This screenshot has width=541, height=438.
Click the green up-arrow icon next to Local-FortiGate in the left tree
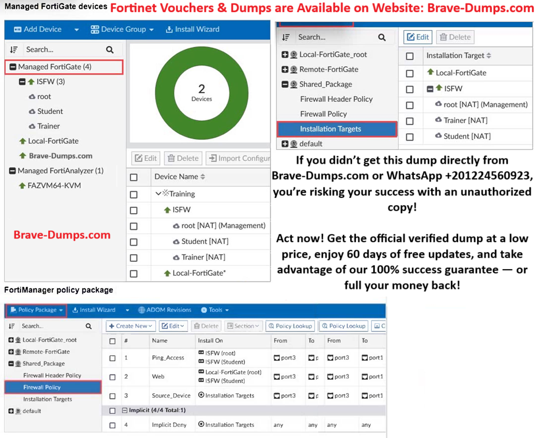pos(22,141)
